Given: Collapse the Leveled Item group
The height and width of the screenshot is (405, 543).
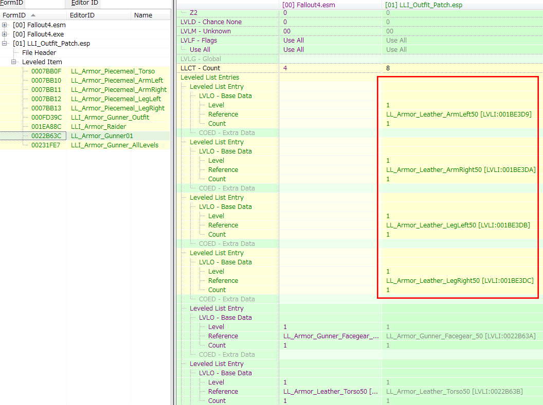Looking at the screenshot, I should click(13, 62).
